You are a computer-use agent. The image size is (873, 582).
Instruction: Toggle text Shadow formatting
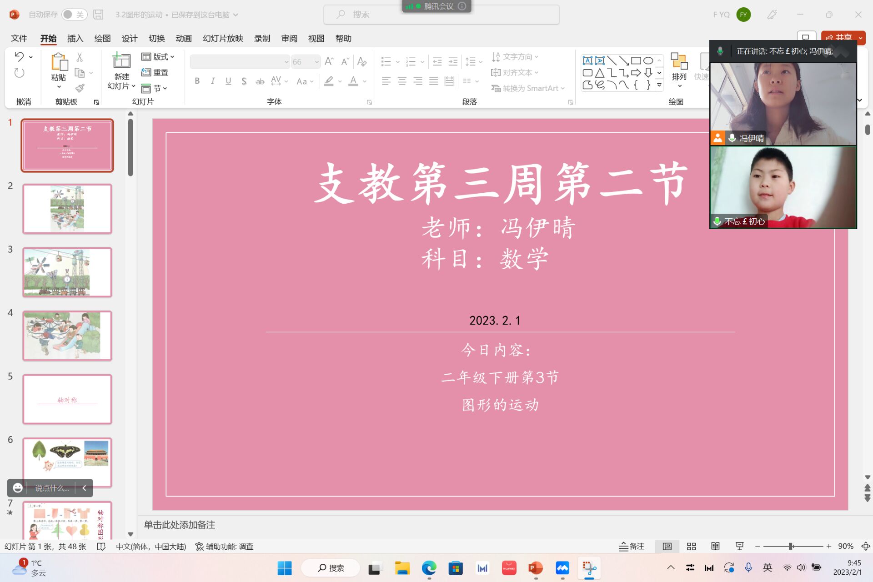tap(244, 81)
